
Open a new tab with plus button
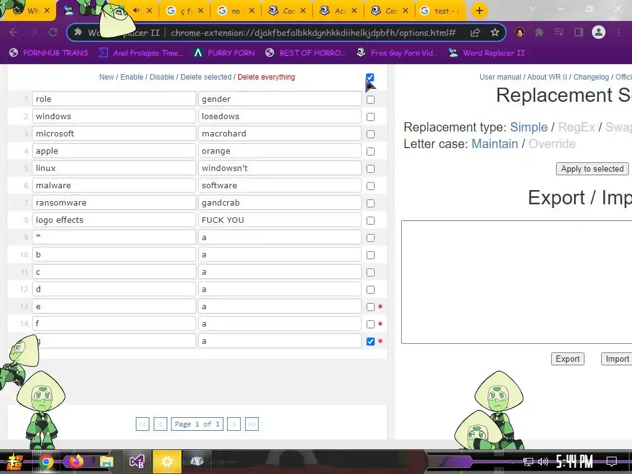pos(479,11)
